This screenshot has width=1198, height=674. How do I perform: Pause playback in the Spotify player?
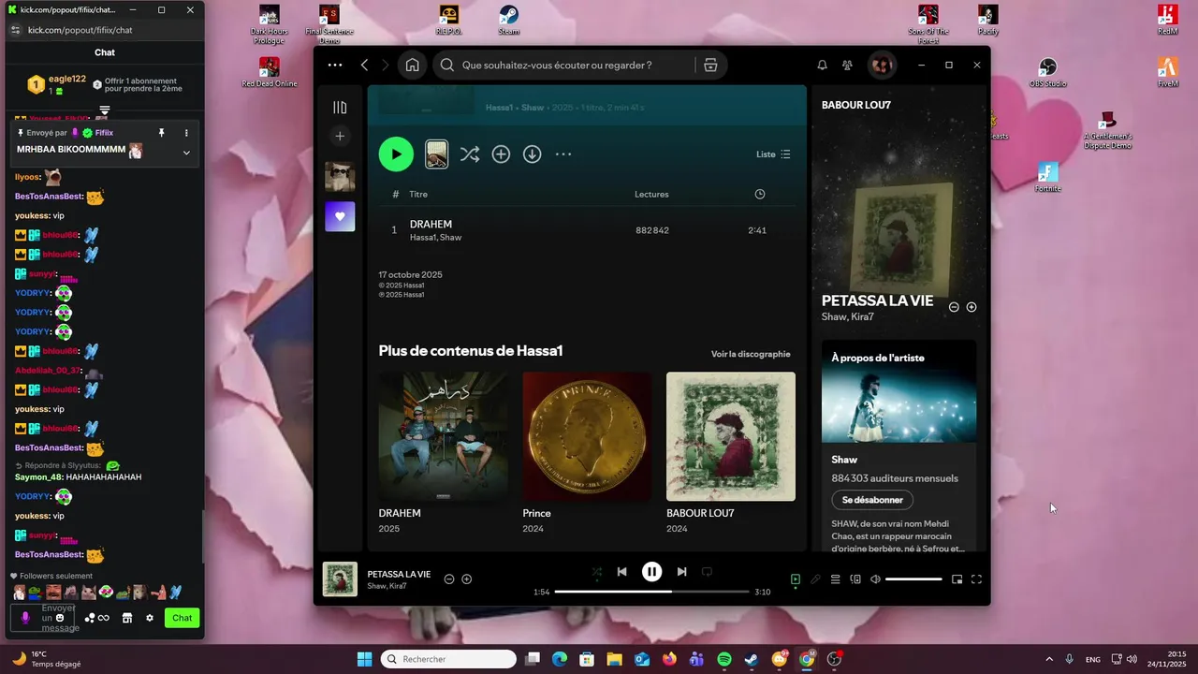pyautogui.click(x=651, y=571)
